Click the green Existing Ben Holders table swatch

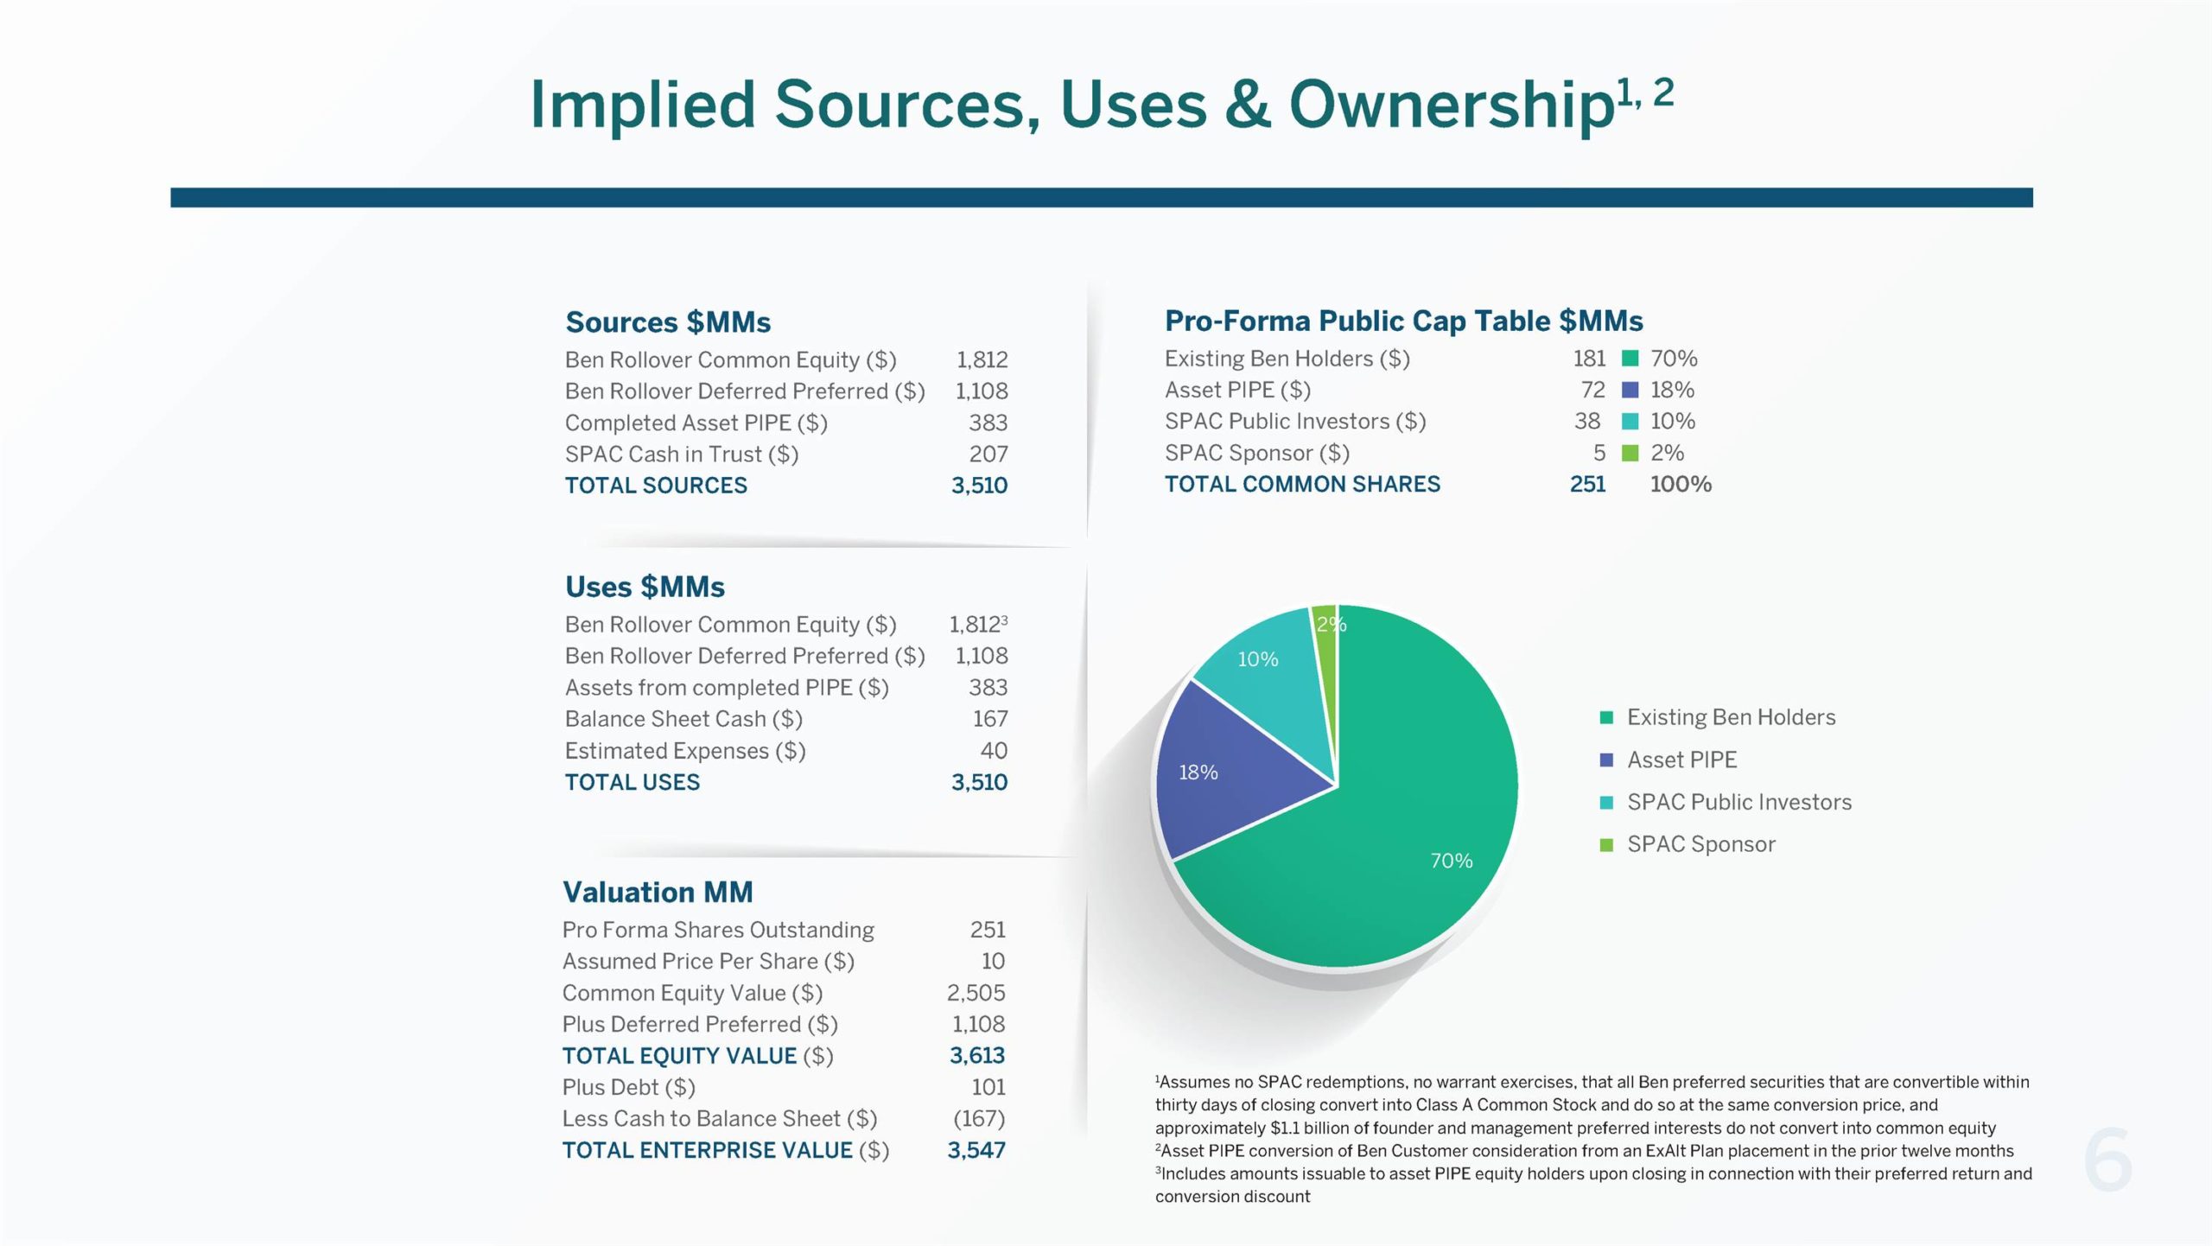point(1630,359)
